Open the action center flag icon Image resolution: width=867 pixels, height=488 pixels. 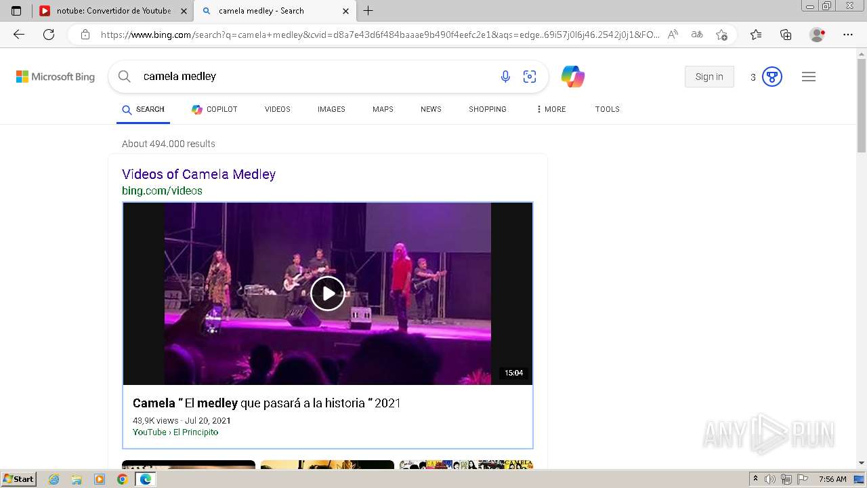pyautogui.click(x=803, y=479)
